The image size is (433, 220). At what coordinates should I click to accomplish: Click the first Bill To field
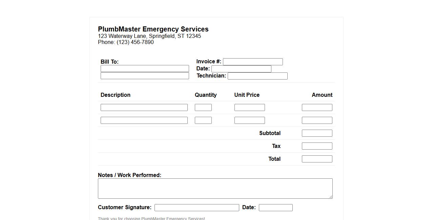coord(145,68)
